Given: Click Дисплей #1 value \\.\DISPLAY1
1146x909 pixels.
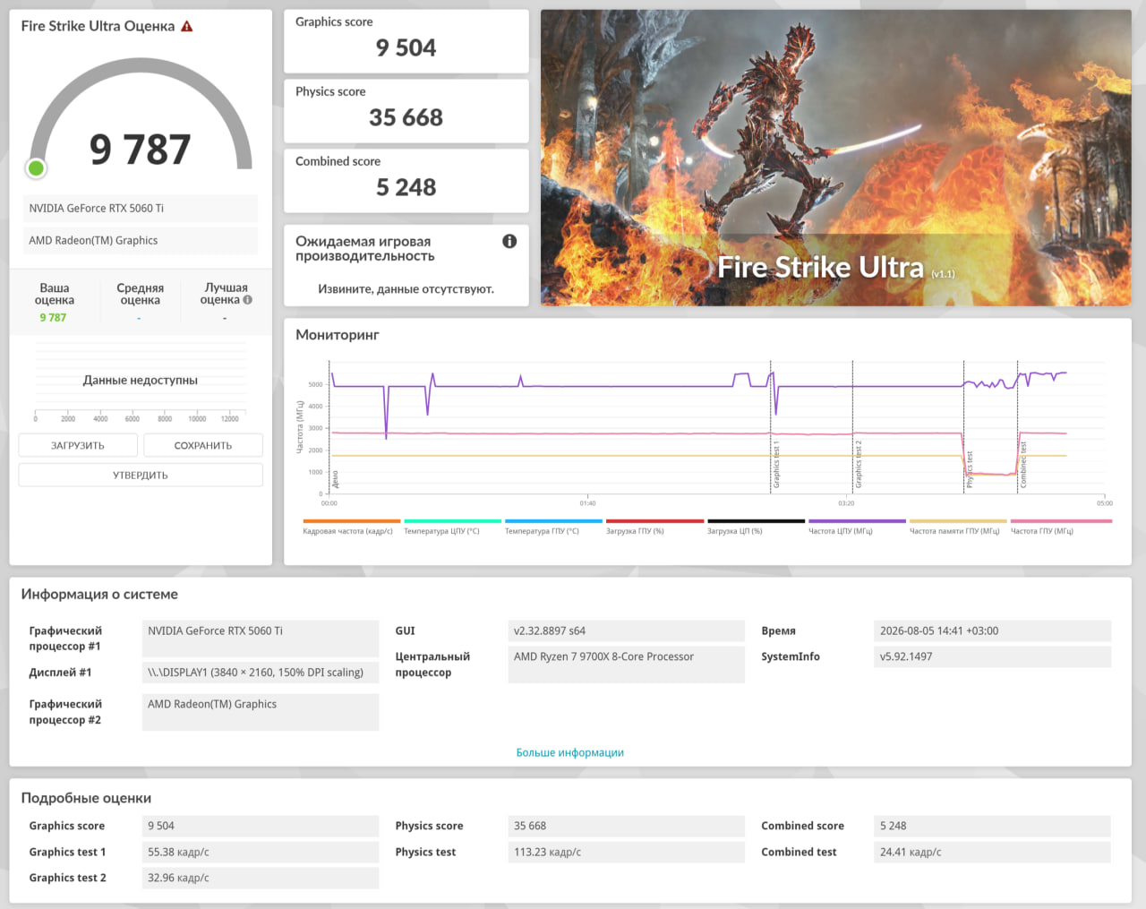Looking at the screenshot, I should click(261, 673).
